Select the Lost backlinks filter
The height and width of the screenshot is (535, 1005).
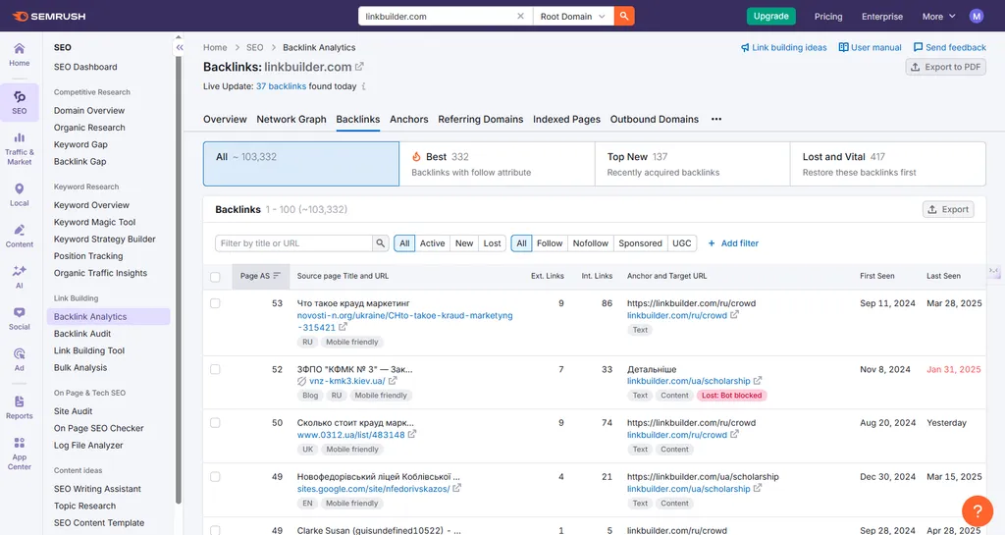[493, 243]
